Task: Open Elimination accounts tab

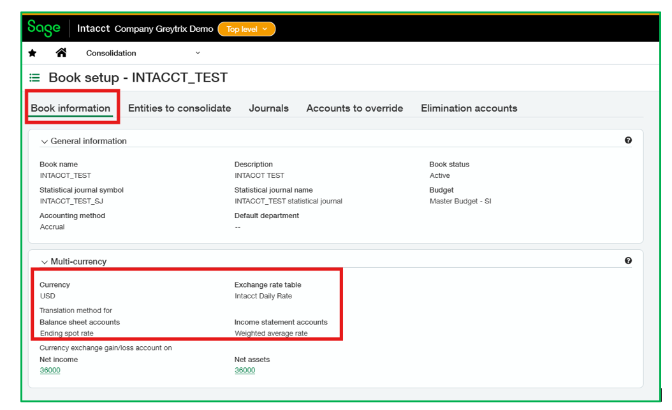Action: click(469, 108)
